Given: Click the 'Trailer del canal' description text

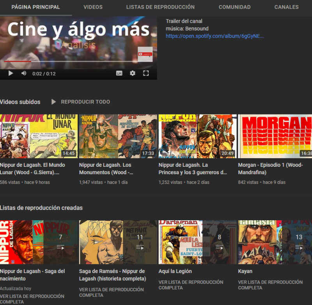Looking at the screenshot, I should [x=184, y=21].
